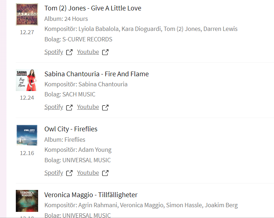The width and height of the screenshot is (274, 218).
Task: Open Youtube link for Fire And Flame
Action: pyautogui.click(x=88, y=107)
